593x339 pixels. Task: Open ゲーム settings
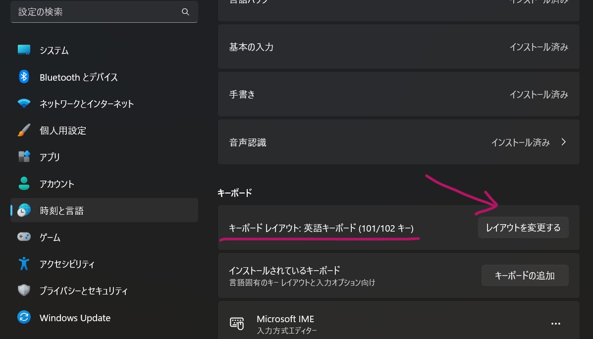pos(104,237)
